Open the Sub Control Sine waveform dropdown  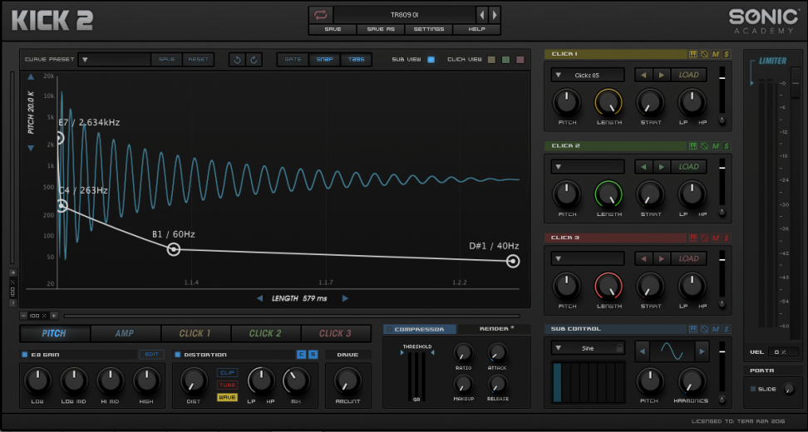pos(558,348)
